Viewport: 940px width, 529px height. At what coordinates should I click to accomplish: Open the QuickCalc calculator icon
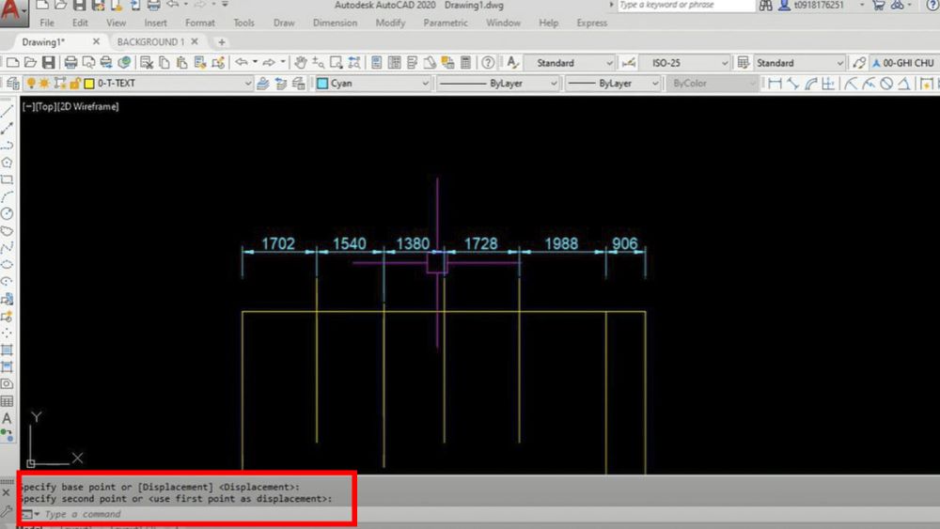coord(466,62)
